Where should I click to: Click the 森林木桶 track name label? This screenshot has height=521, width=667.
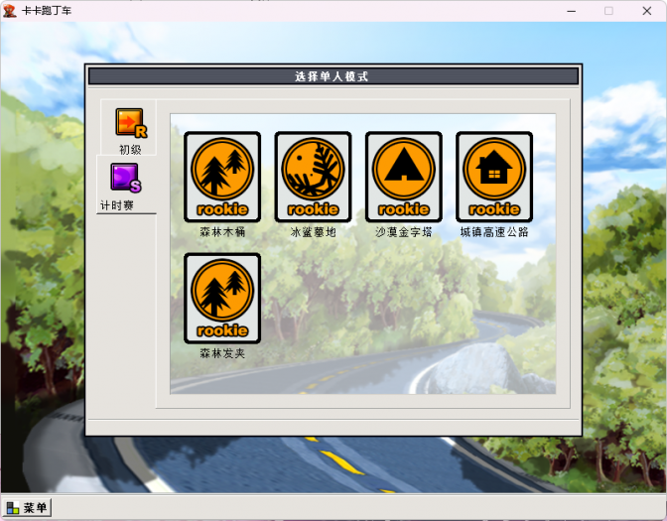[221, 232]
